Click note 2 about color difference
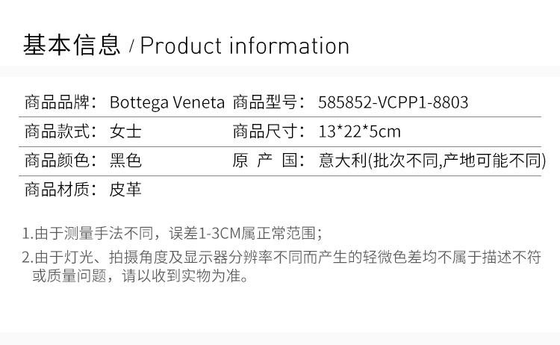 pyautogui.click(x=281, y=266)
